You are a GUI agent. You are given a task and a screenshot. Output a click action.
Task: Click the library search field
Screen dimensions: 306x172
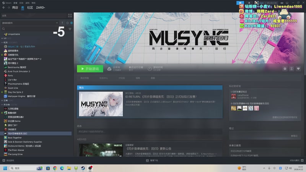(x=34, y=29)
